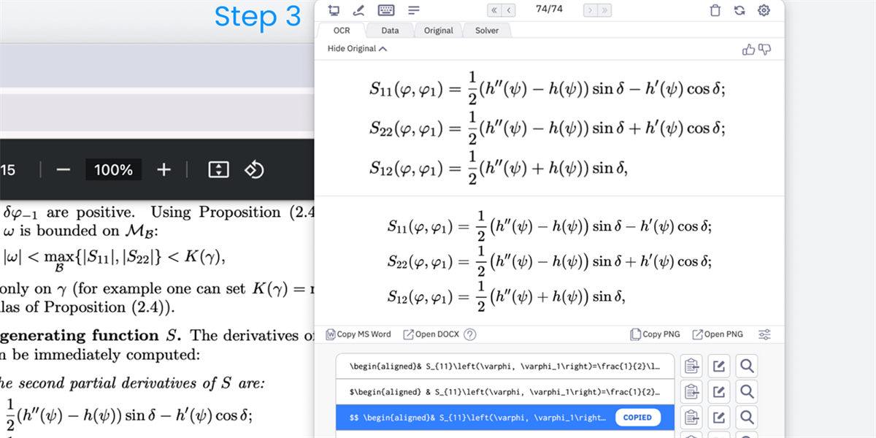
Task: Open the Data tab
Action: [389, 30]
